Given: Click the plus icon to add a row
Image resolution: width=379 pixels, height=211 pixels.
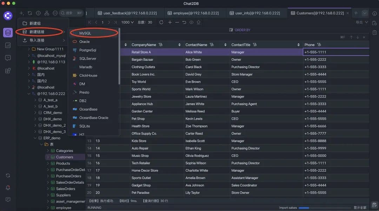Looking at the screenshot, I should click(170, 22).
